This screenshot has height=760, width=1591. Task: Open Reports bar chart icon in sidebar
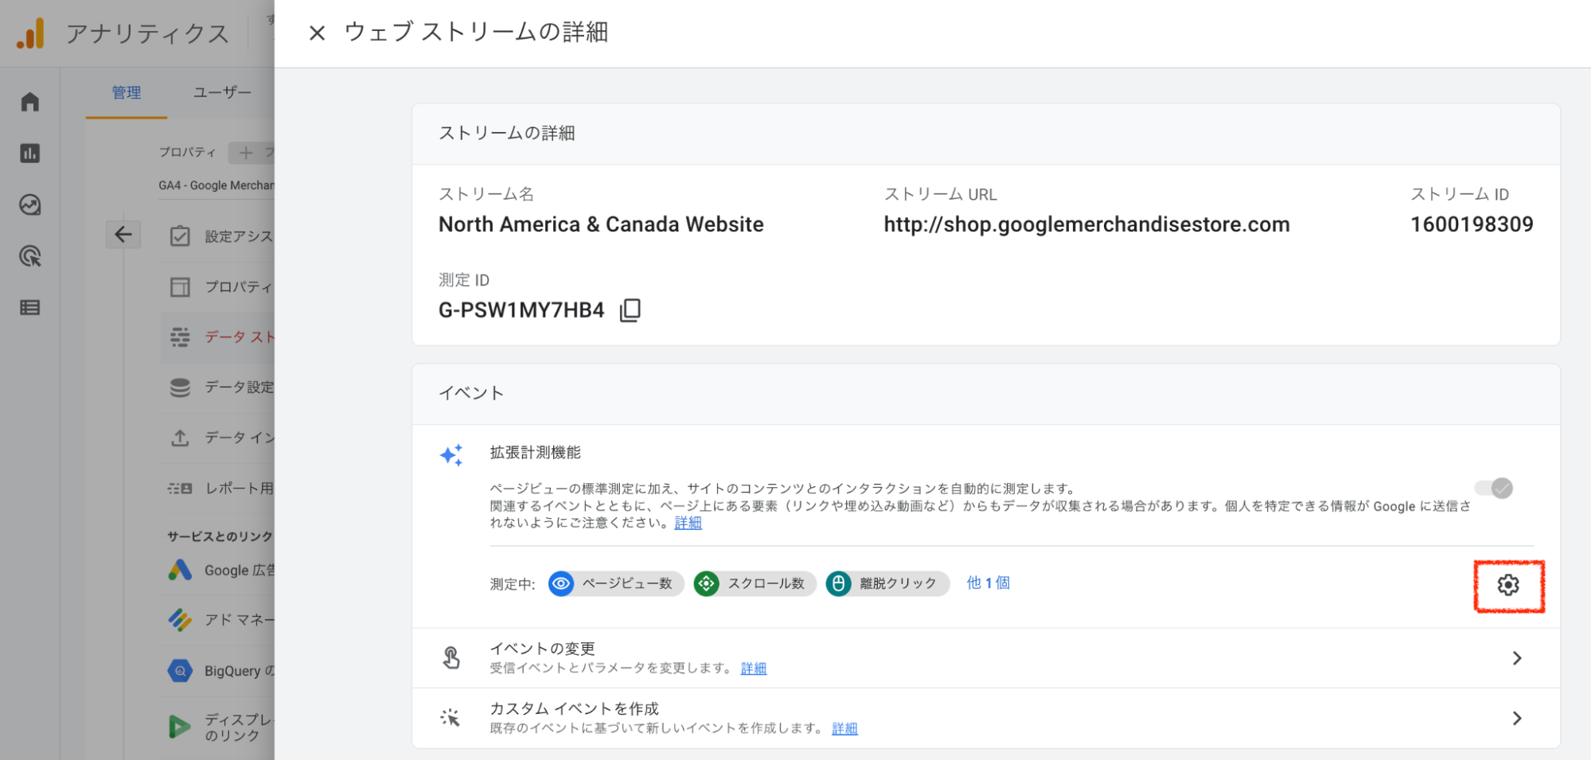(x=30, y=153)
